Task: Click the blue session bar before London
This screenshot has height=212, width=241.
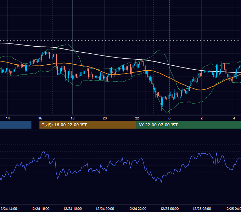Action: tap(16, 125)
